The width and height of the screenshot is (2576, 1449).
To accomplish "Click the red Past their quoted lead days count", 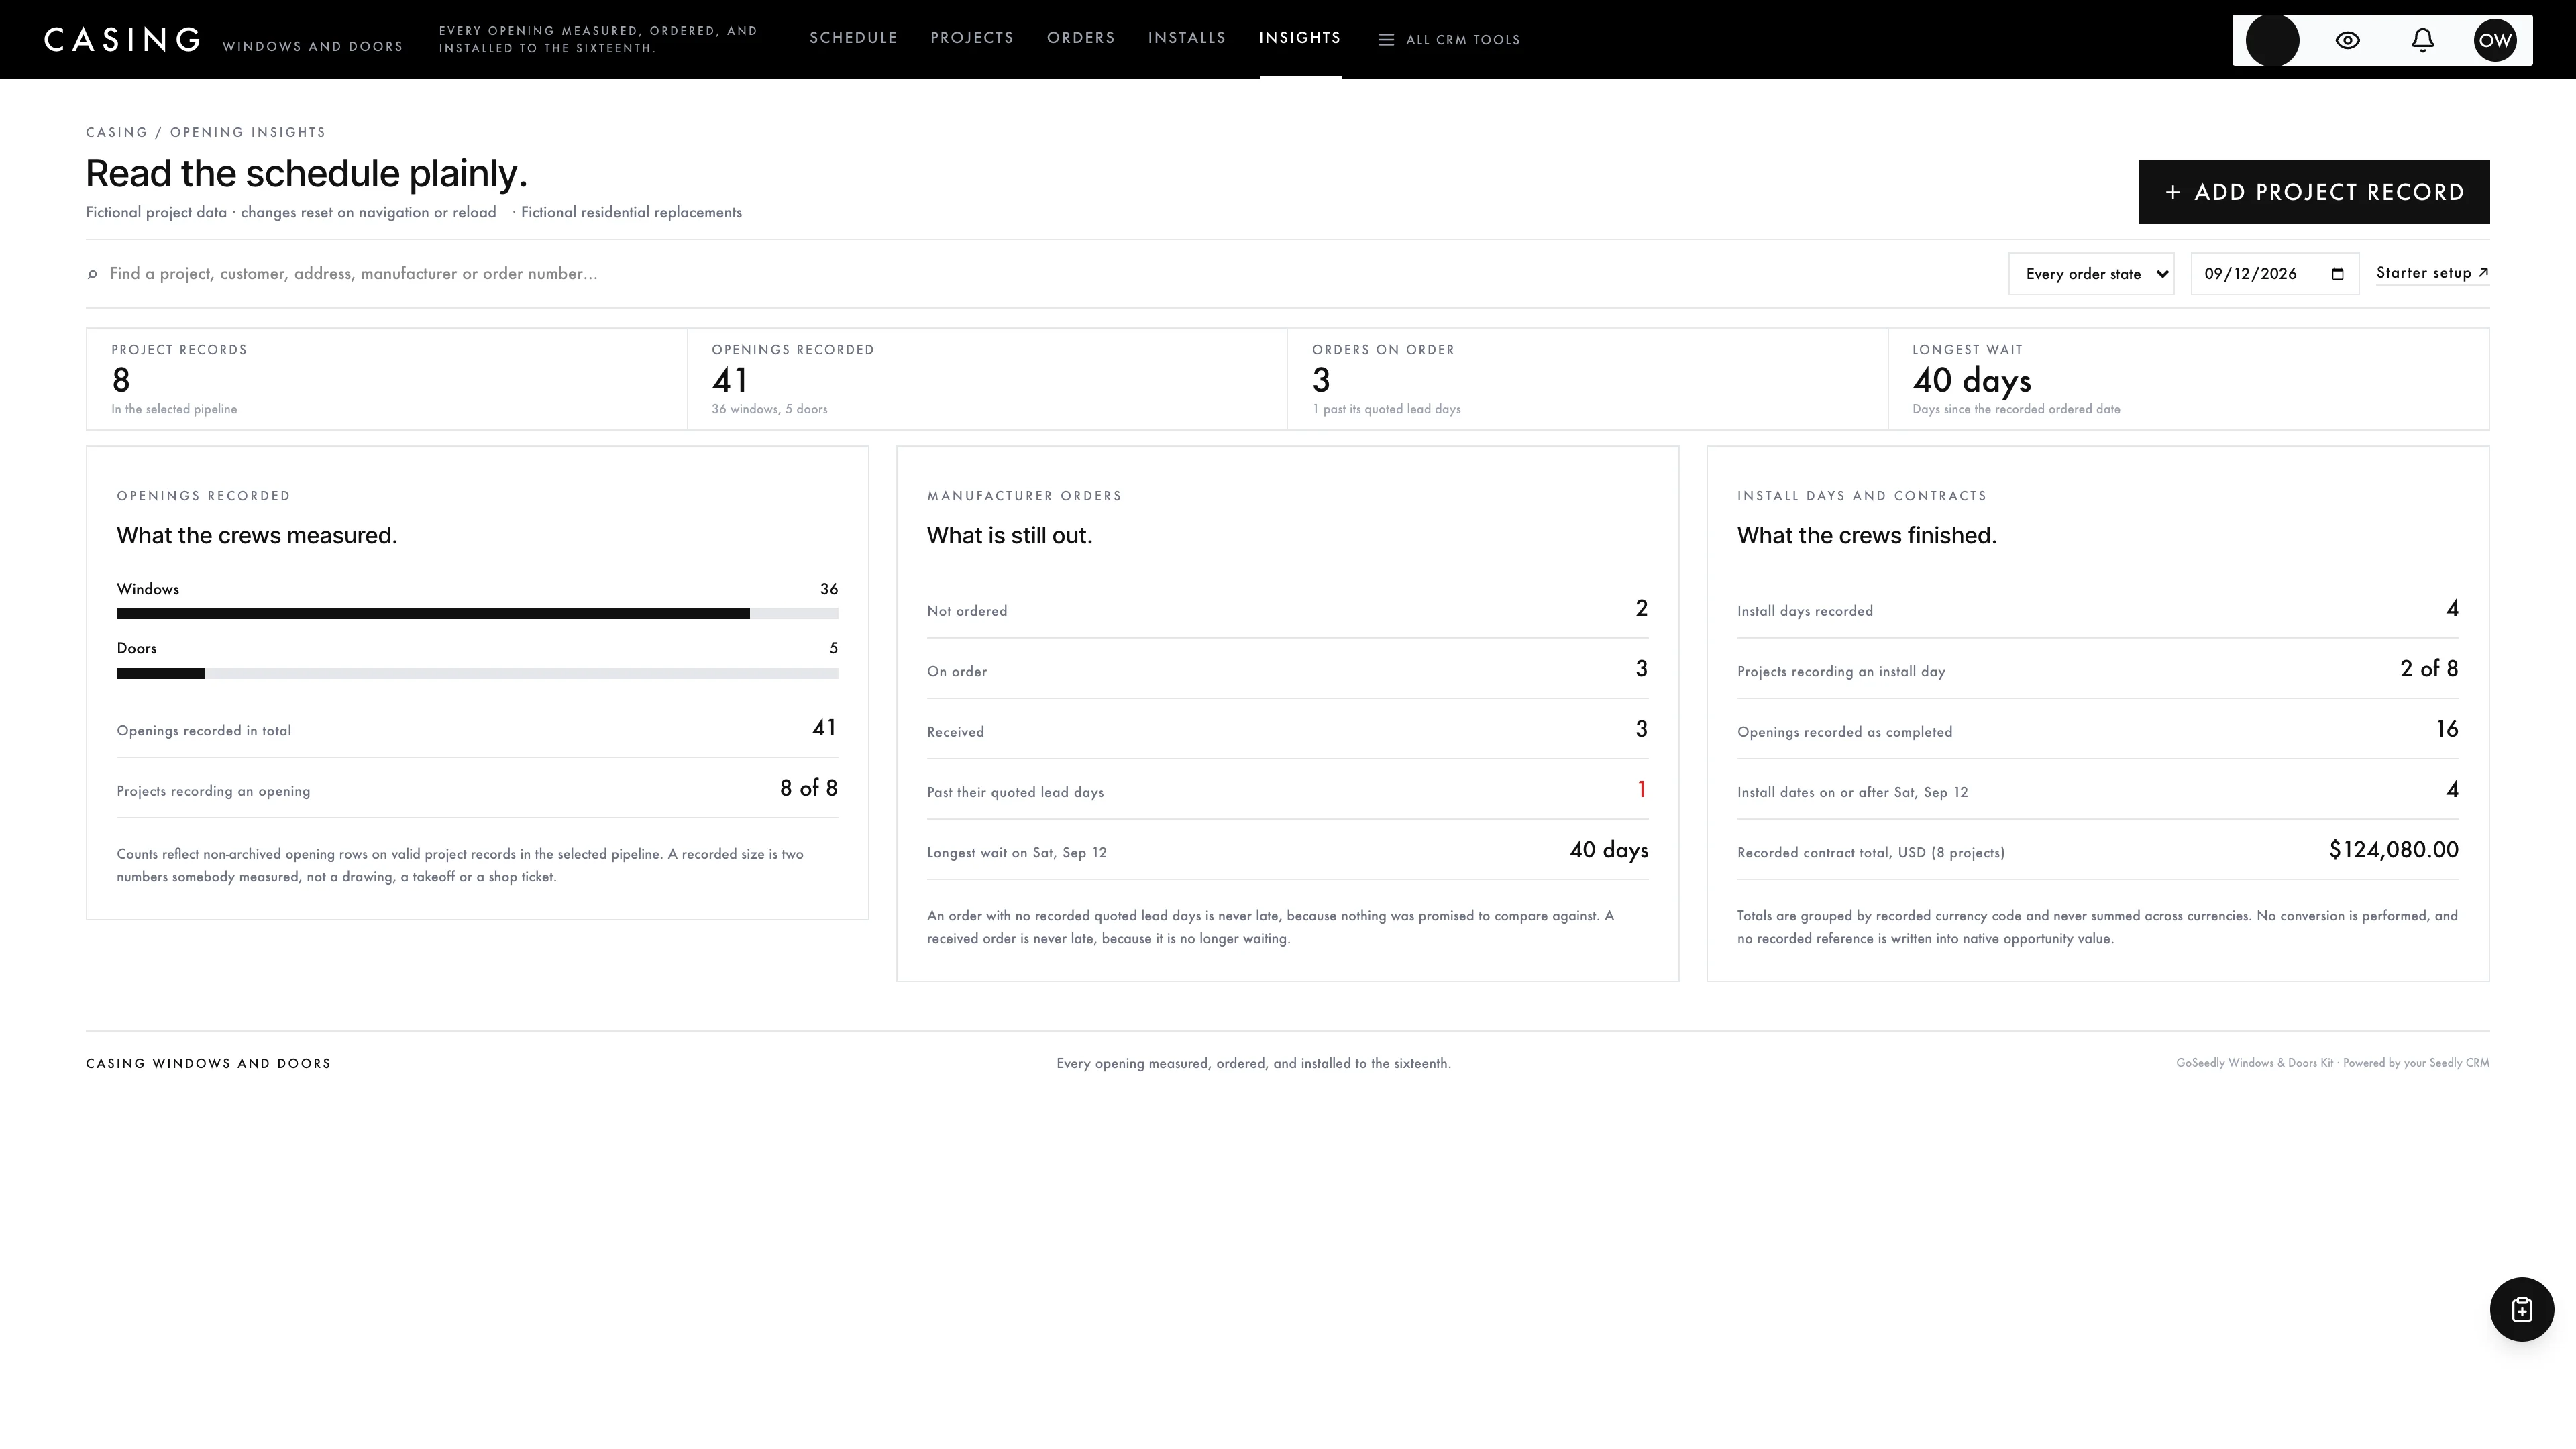I will [x=1641, y=790].
